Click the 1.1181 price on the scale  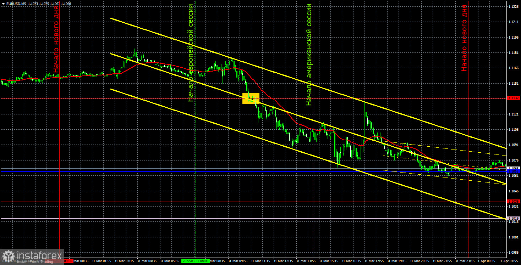[x=513, y=53]
